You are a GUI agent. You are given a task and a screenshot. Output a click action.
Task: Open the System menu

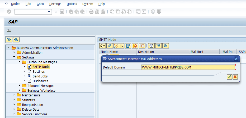(x=88, y=4)
